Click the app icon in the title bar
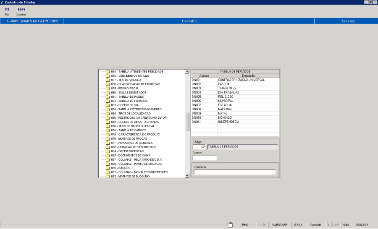This screenshot has height=229, width=378. [3, 3]
